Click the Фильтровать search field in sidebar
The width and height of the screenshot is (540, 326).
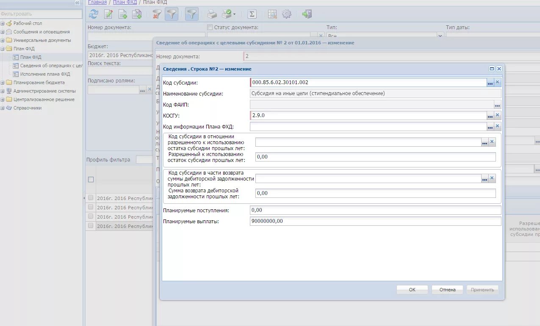tap(41, 14)
